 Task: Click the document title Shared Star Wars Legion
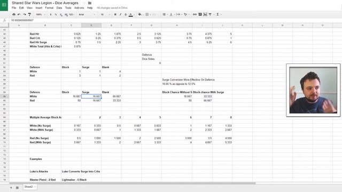click(45, 3)
